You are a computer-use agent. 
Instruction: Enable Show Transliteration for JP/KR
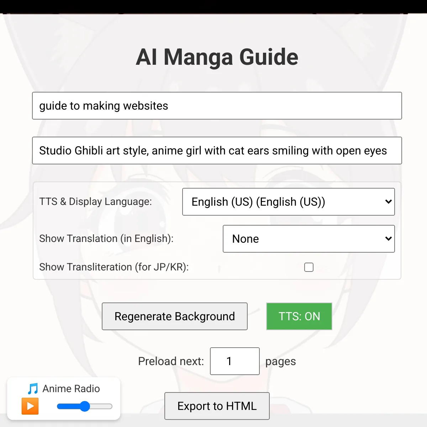point(309,267)
